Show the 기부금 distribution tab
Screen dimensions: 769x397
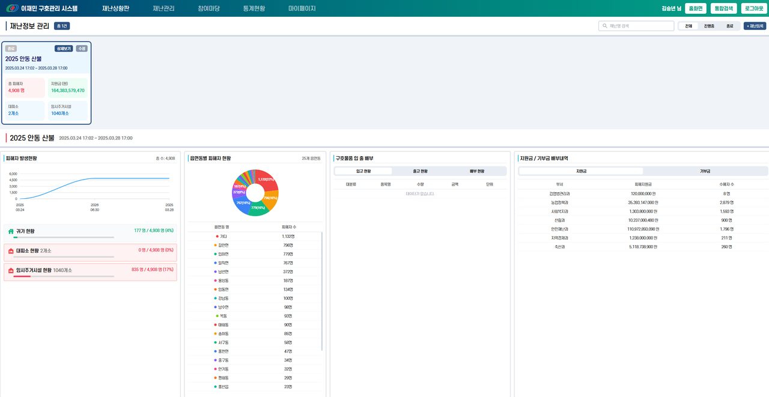pos(705,171)
